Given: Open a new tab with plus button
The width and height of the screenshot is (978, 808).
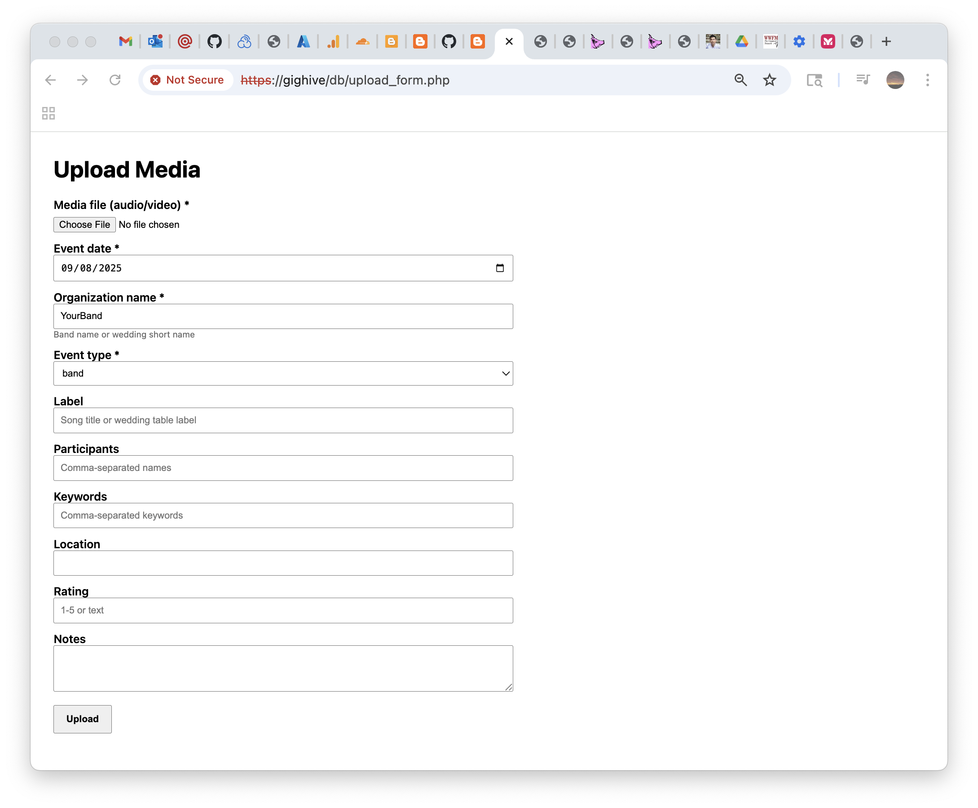Looking at the screenshot, I should (x=886, y=41).
